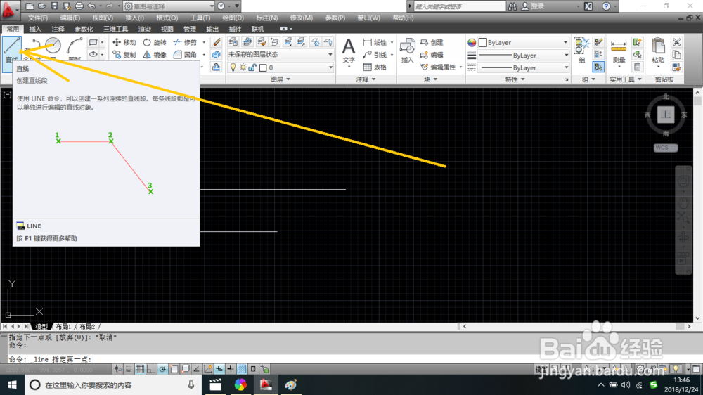The image size is (703, 395).
Task: Toggle snap mode in status bar
Action: 129,369
